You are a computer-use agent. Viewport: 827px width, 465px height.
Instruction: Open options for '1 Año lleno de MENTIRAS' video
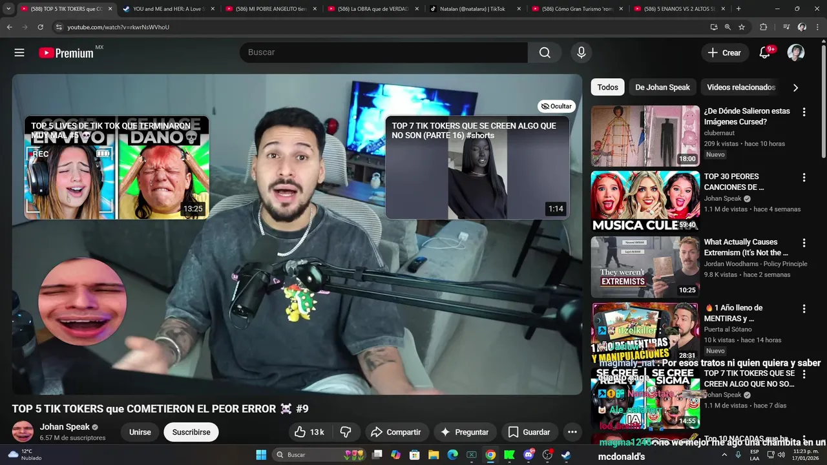point(804,309)
